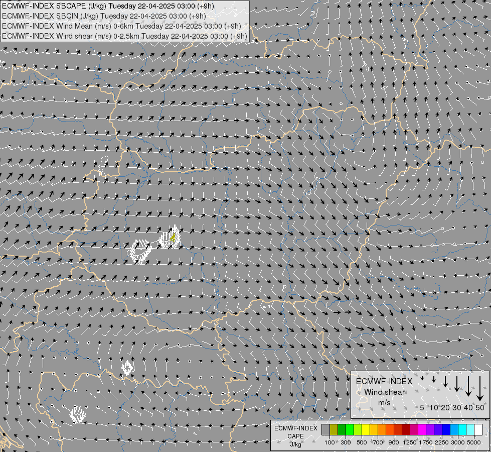Screen dimensions: 491x452
Task: Click the 5 m/s wind shear legend arrow
Action: [422, 378]
